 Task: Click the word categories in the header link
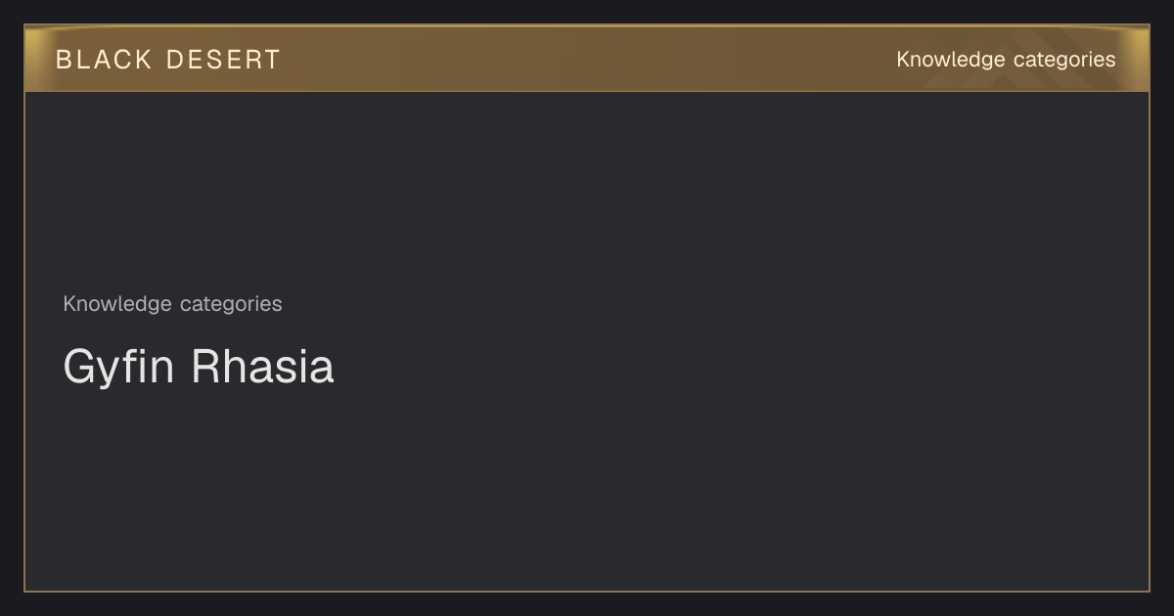pos(1064,61)
